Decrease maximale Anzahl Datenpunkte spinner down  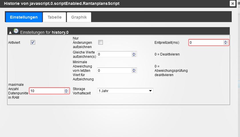click(66, 92)
